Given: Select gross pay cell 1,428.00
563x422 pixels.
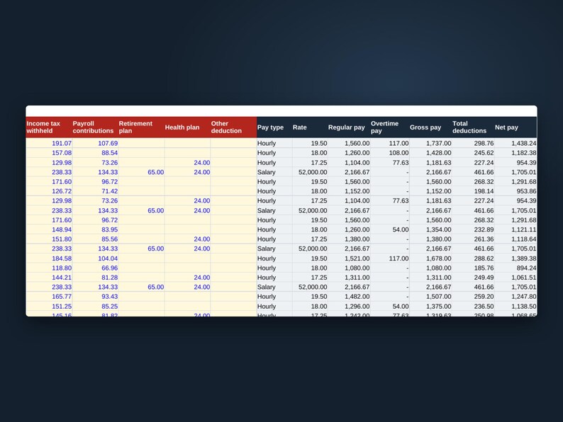Looking at the screenshot, I should pyautogui.click(x=430, y=153).
